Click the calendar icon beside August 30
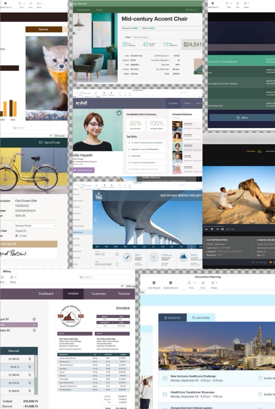The image size is (275, 409). [34, 319]
